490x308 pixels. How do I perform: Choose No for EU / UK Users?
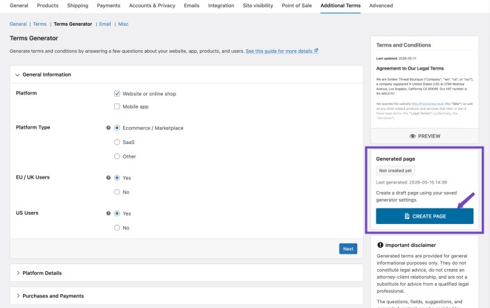pos(117,192)
